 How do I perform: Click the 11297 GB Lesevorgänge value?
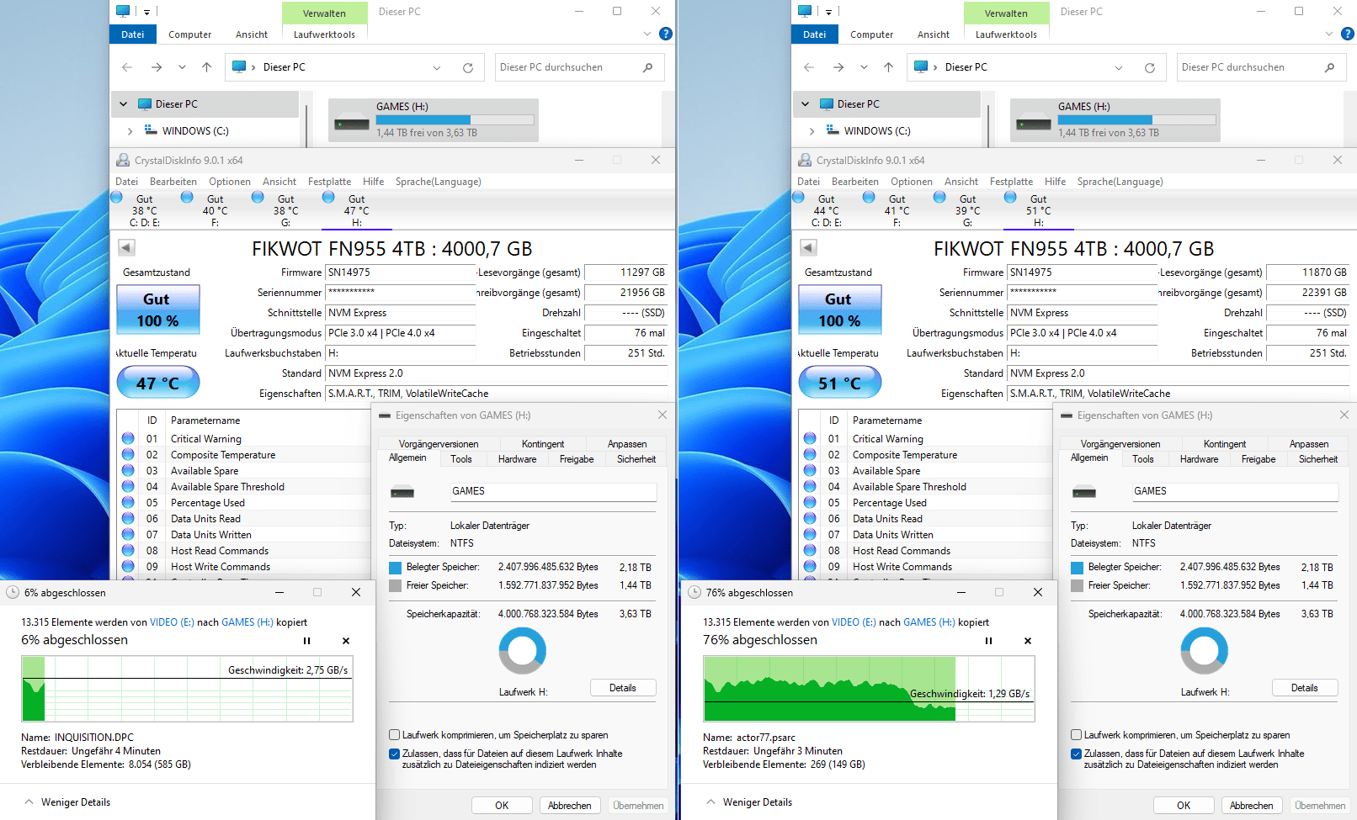click(625, 272)
